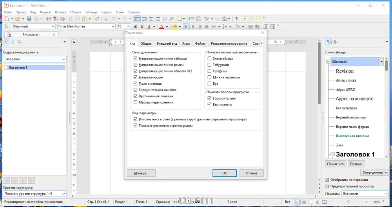Click the New document toolbar icon

[7, 19]
